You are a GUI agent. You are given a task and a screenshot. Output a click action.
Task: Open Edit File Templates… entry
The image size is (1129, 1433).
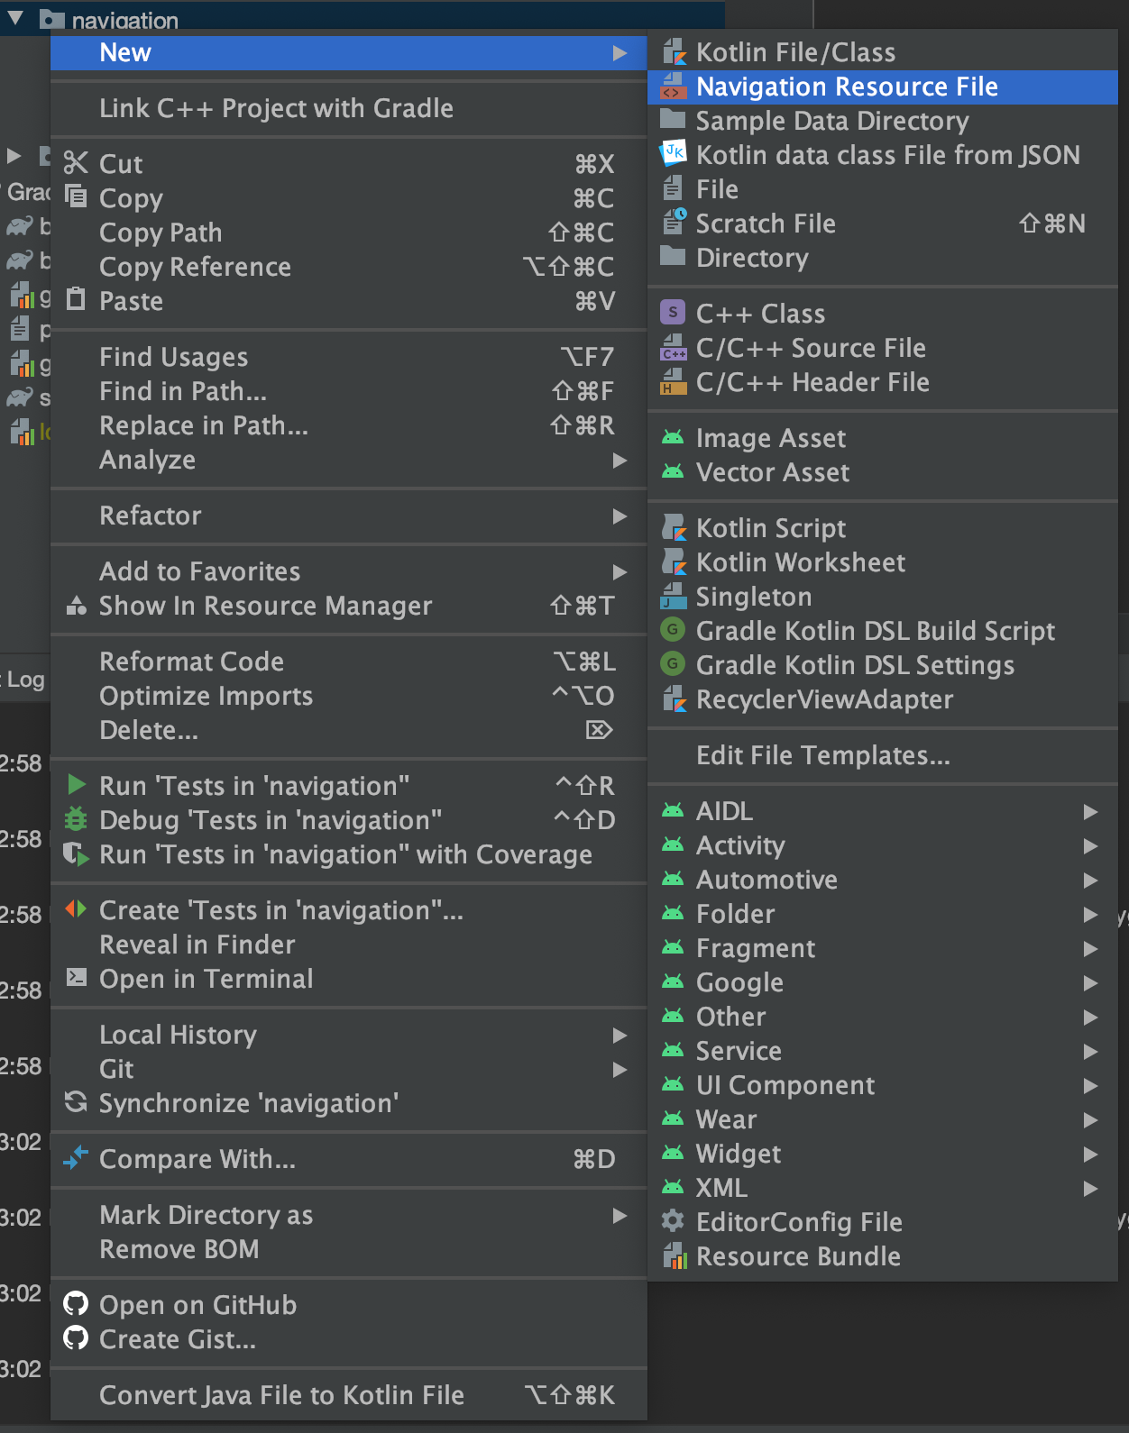click(x=883, y=755)
